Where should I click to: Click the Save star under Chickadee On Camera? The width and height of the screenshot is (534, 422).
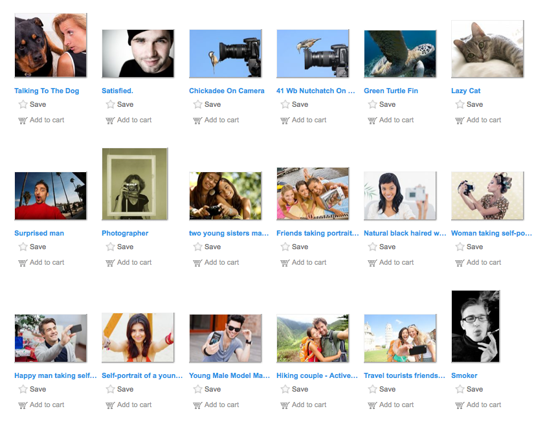(x=198, y=104)
